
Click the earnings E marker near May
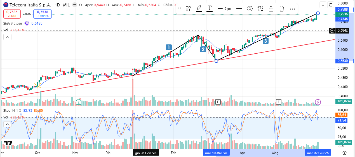[x=279, y=102]
